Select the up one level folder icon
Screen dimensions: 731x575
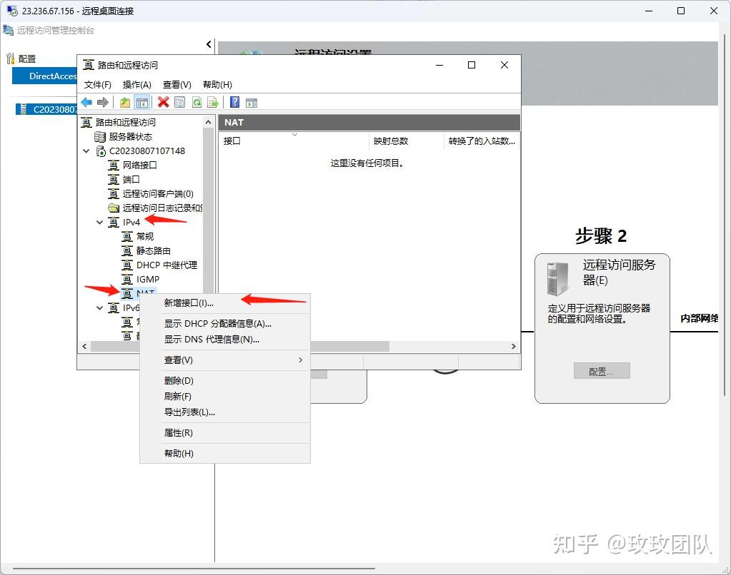coord(124,102)
